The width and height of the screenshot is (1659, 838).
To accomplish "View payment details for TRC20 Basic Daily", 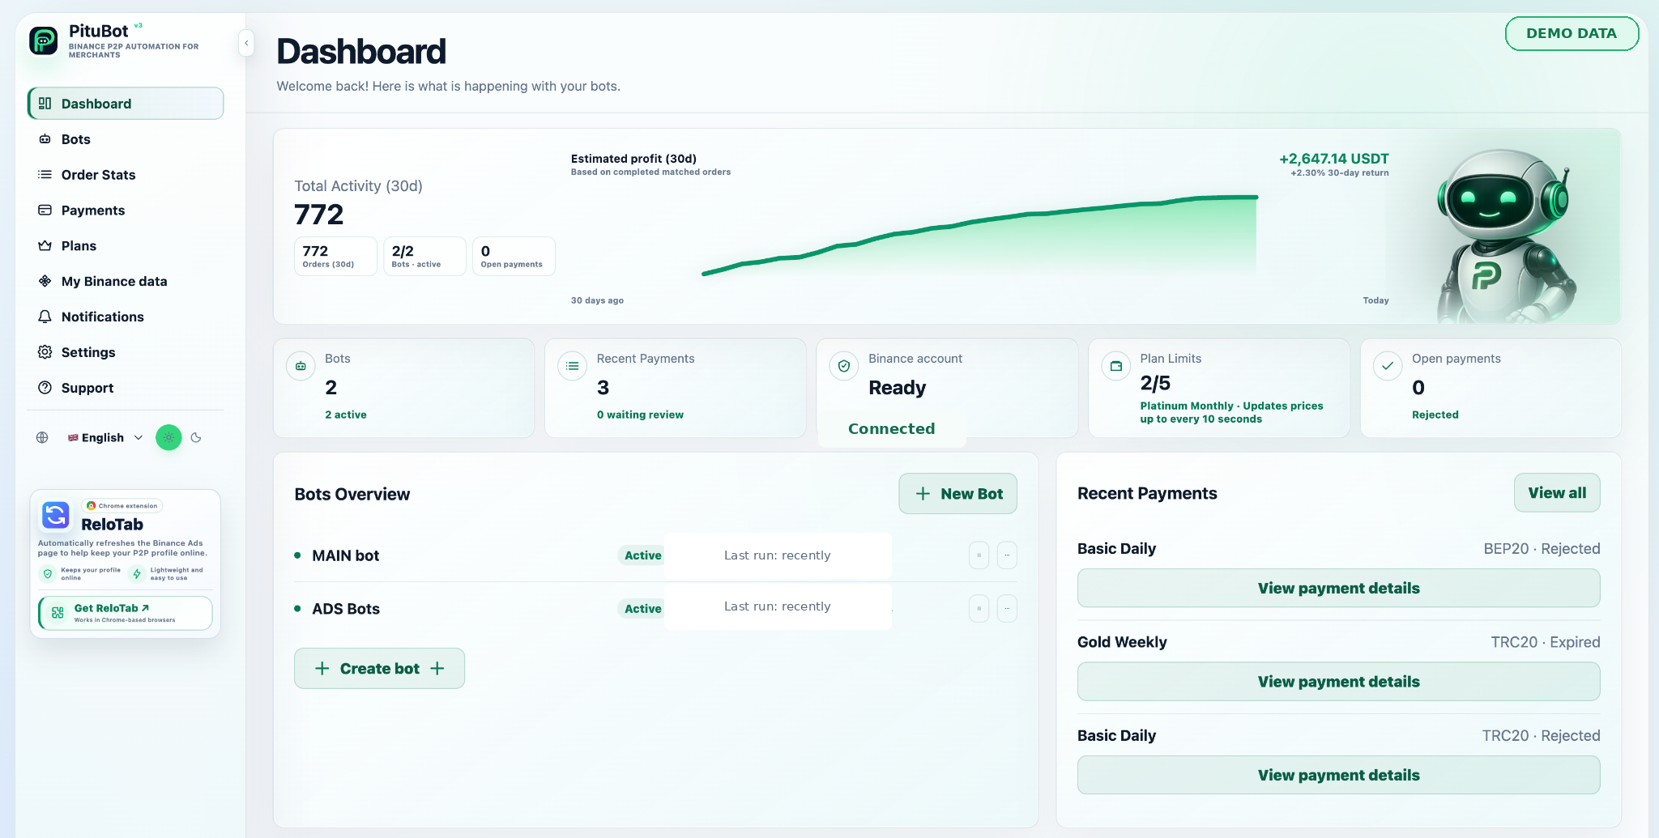I will (x=1338, y=775).
